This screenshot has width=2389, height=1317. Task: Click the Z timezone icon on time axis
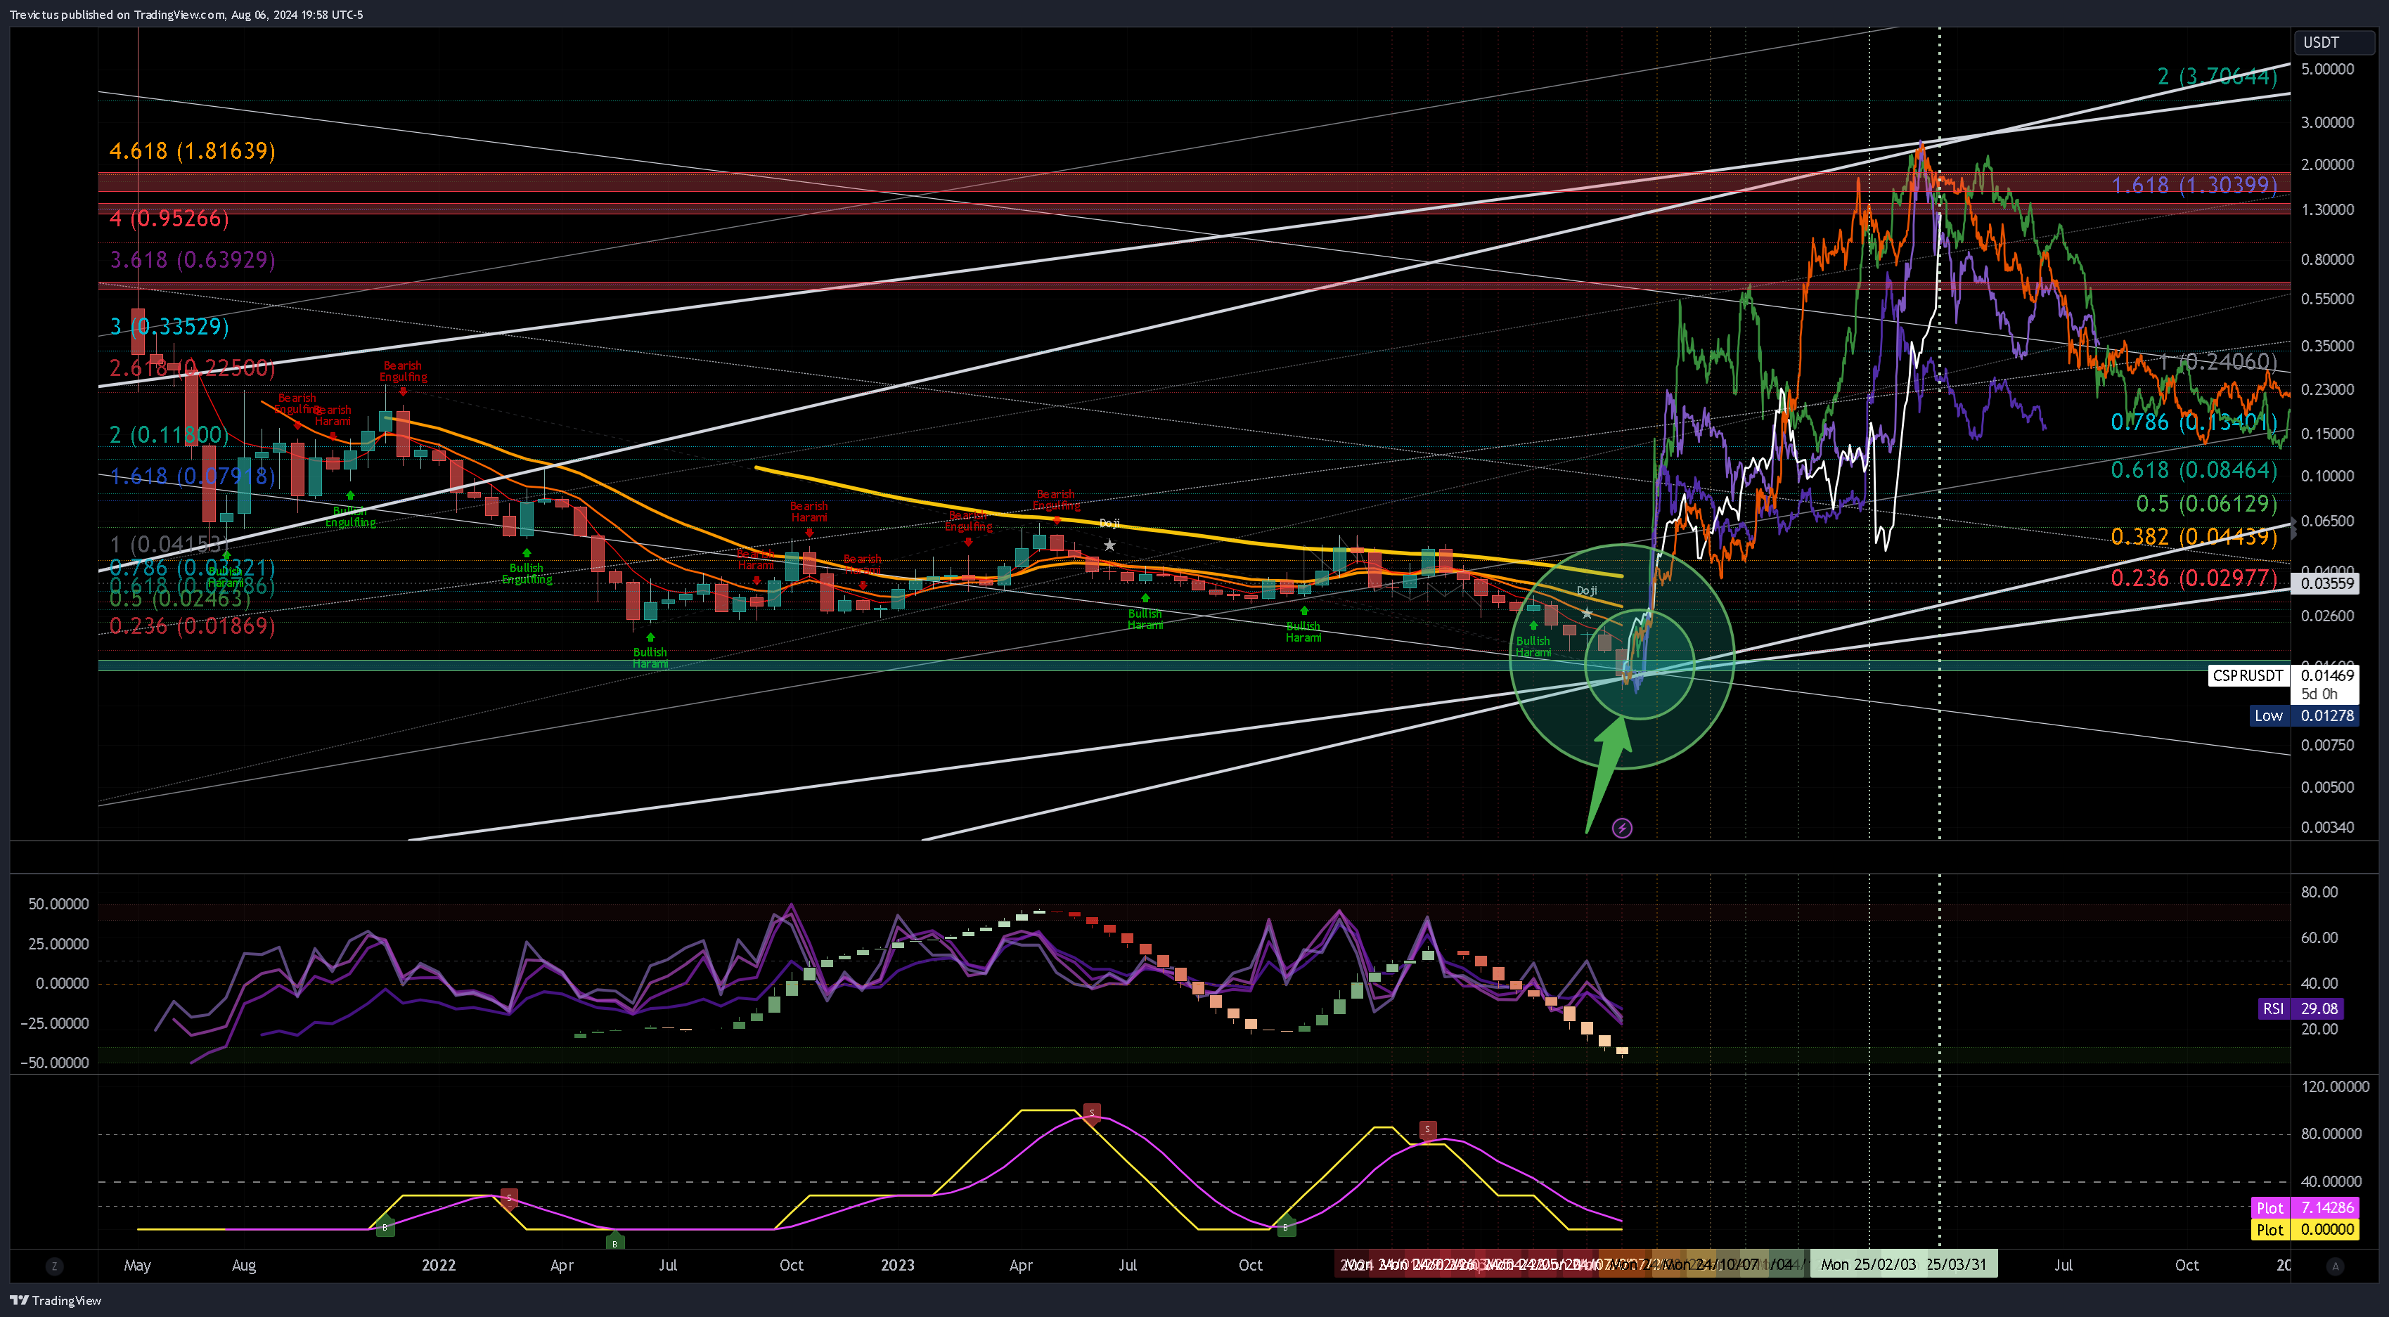(54, 1266)
